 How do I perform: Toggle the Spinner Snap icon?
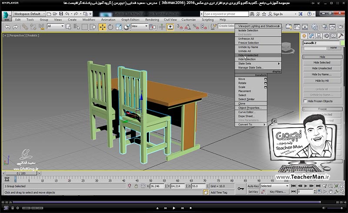click(204, 27)
